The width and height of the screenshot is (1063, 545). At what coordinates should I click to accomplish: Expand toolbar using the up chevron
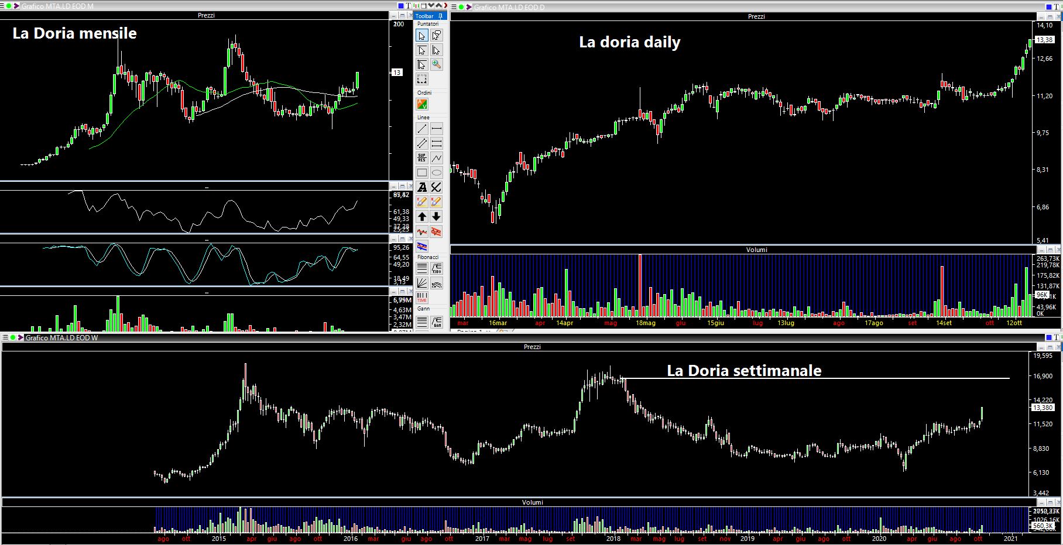tap(438, 6)
